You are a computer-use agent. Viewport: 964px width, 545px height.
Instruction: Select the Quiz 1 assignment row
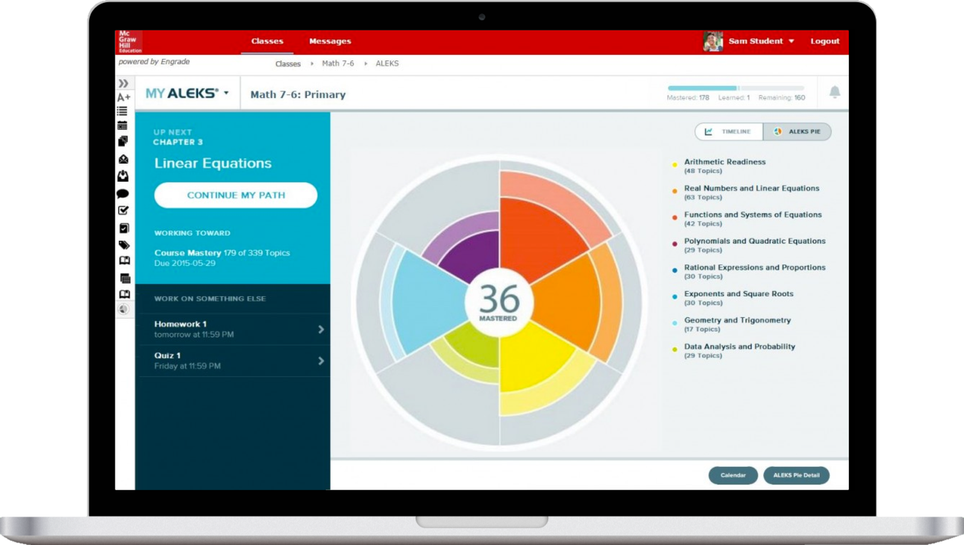click(234, 361)
